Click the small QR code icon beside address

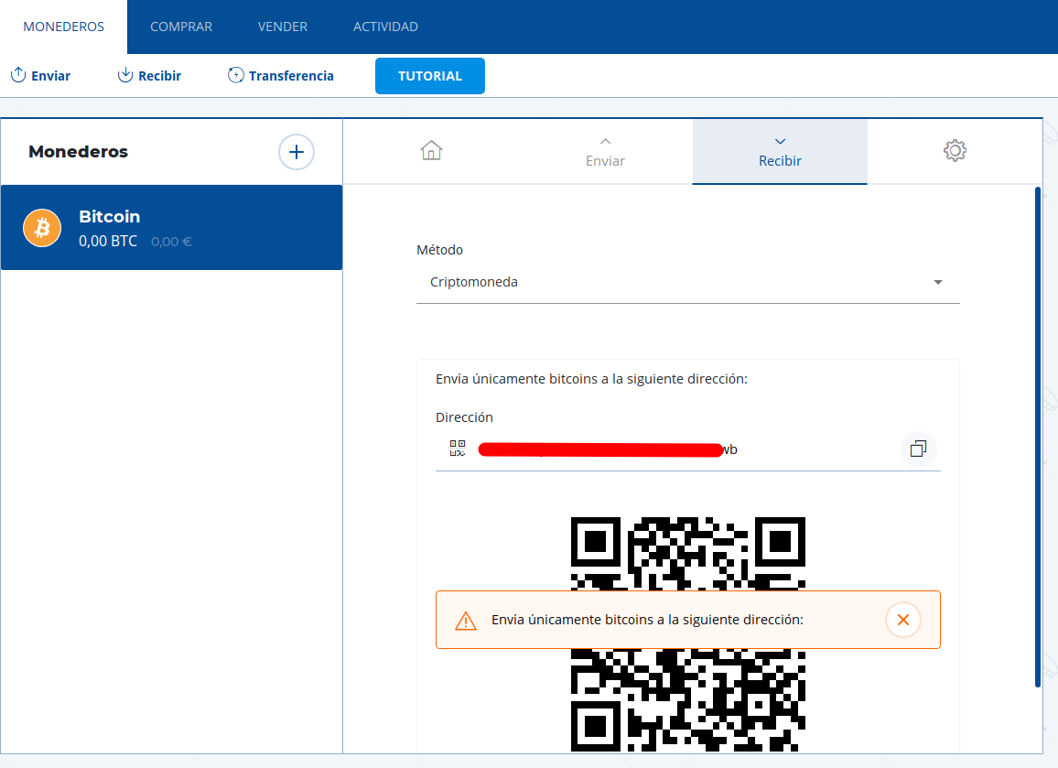pyautogui.click(x=458, y=449)
